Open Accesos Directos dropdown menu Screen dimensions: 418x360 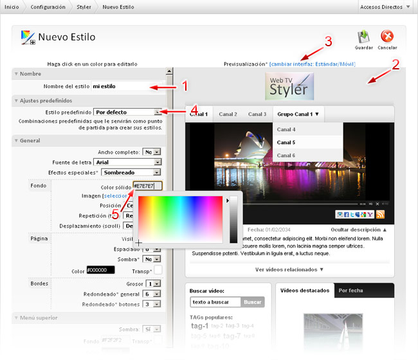click(385, 7)
